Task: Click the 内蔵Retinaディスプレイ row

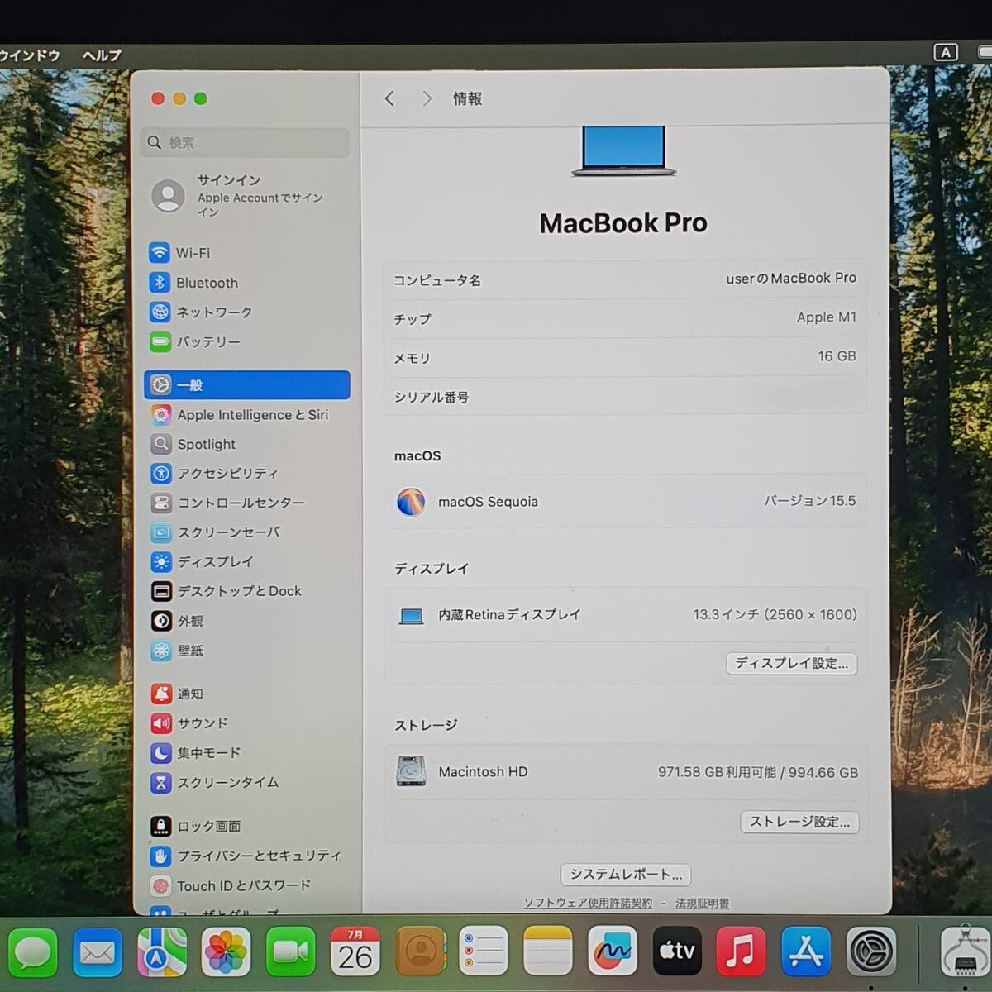Action: [626, 615]
